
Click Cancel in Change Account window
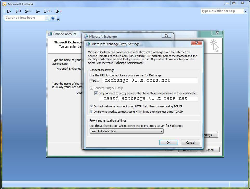pos(210,150)
